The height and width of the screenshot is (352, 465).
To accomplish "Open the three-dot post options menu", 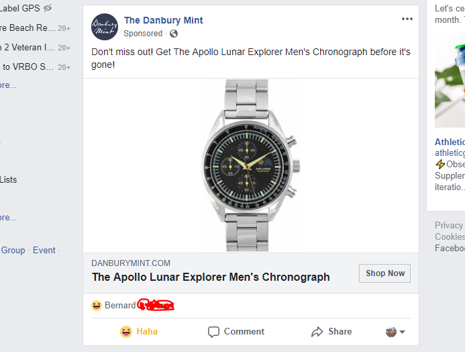I will [x=407, y=19].
